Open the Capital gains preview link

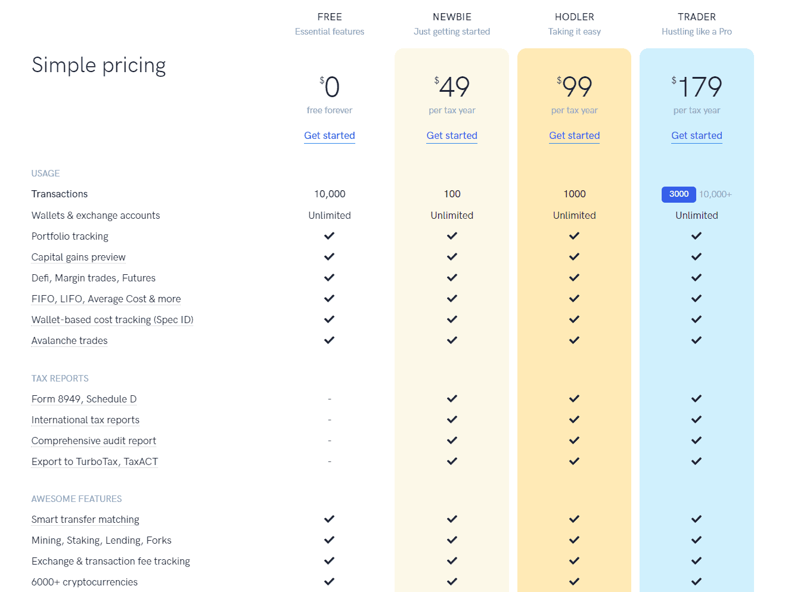coord(78,257)
